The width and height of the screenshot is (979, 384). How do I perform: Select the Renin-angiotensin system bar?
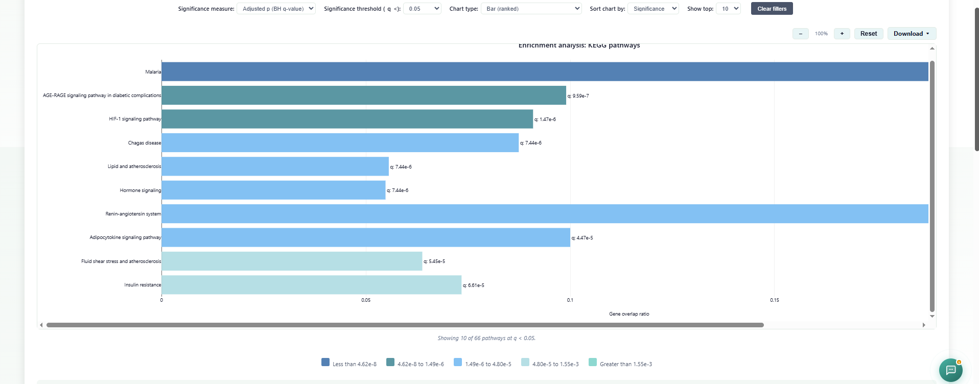pyautogui.click(x=545, y=214)
